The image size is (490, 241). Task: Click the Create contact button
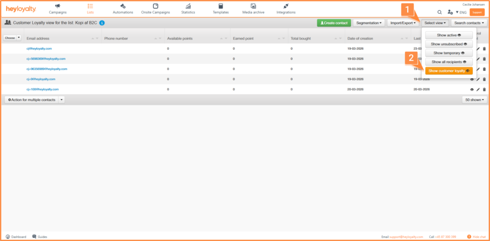coord(334,23)
